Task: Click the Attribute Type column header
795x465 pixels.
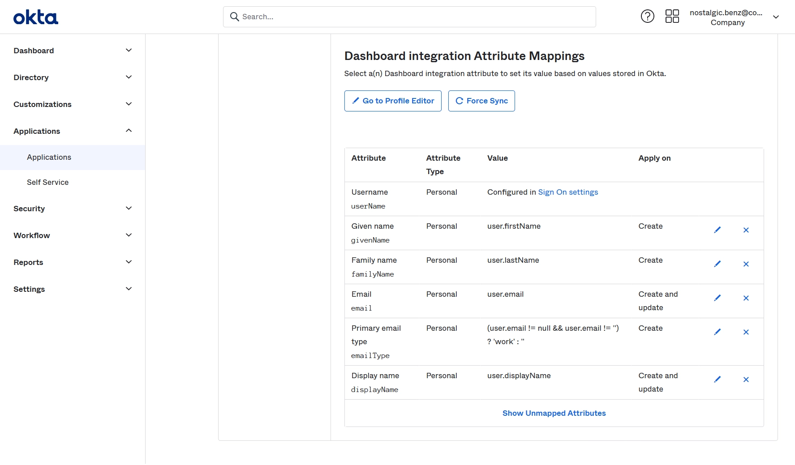Action: click(443, 165)
